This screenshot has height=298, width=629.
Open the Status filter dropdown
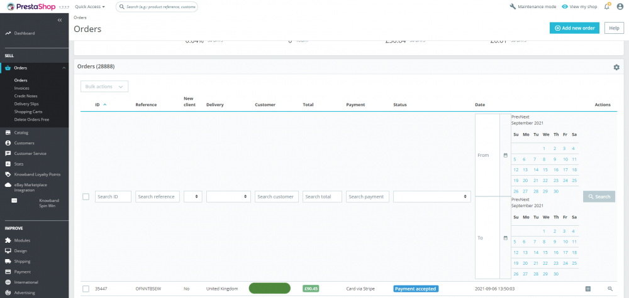tap(432, 196)
